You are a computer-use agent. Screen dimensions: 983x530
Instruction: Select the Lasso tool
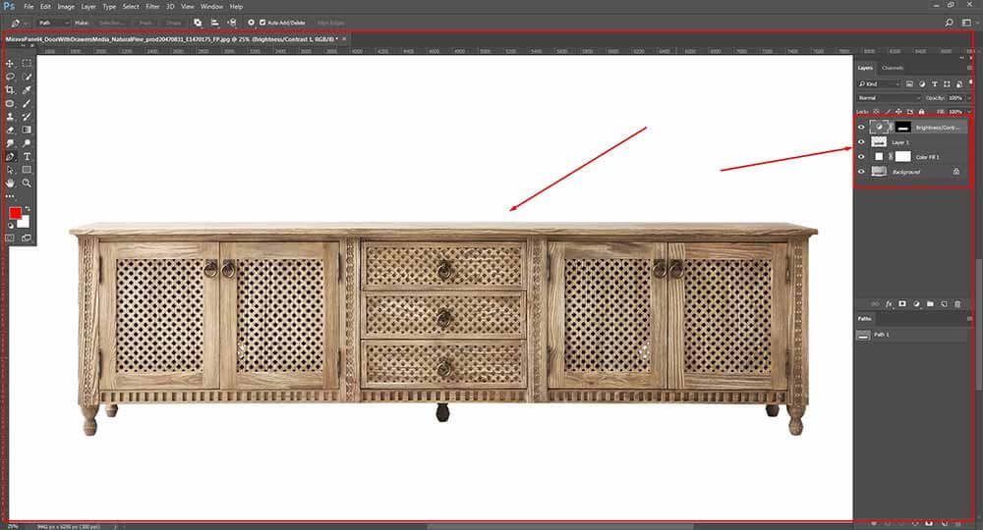tap(10, 77)
